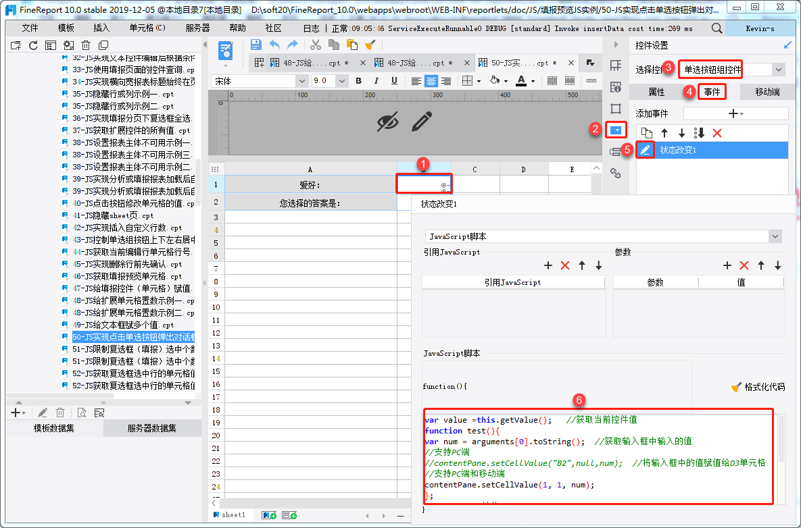Toggle underline formatting

point(394,81)
